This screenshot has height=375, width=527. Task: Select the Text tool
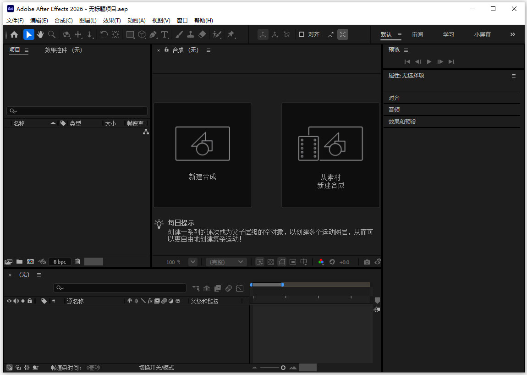(164, 34)
